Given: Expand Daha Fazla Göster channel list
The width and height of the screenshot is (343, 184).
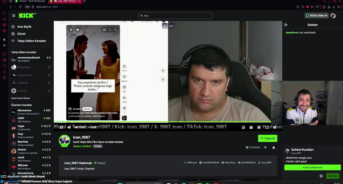Looking at the screenshot, I should 21,98.
